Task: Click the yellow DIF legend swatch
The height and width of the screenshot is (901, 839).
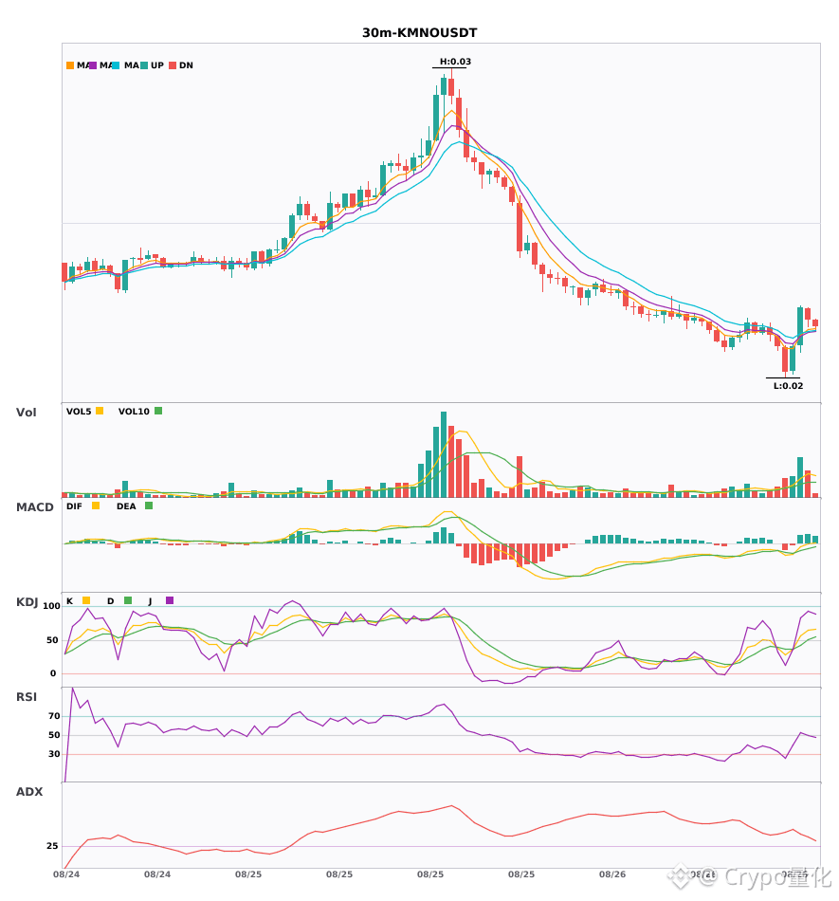Action: pyautogui.click(x=96, y=506)
